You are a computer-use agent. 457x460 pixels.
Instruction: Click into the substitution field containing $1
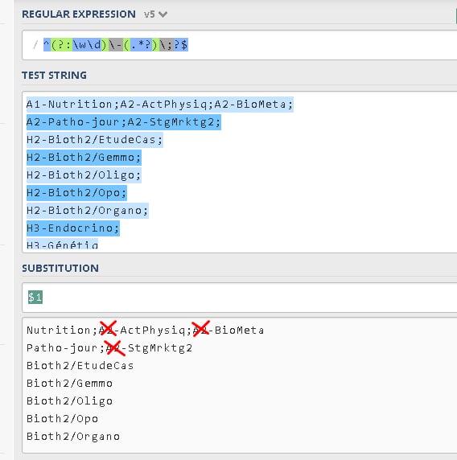(240, 298)
